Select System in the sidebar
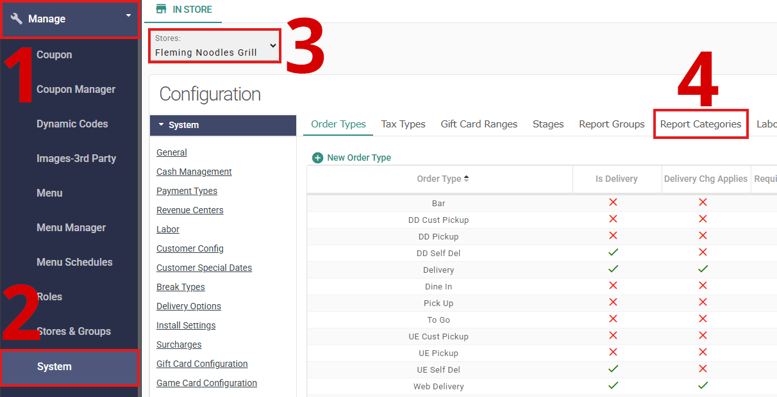This screenshot has height=397, width=777. pyautogui.click(x=69, y=367)
